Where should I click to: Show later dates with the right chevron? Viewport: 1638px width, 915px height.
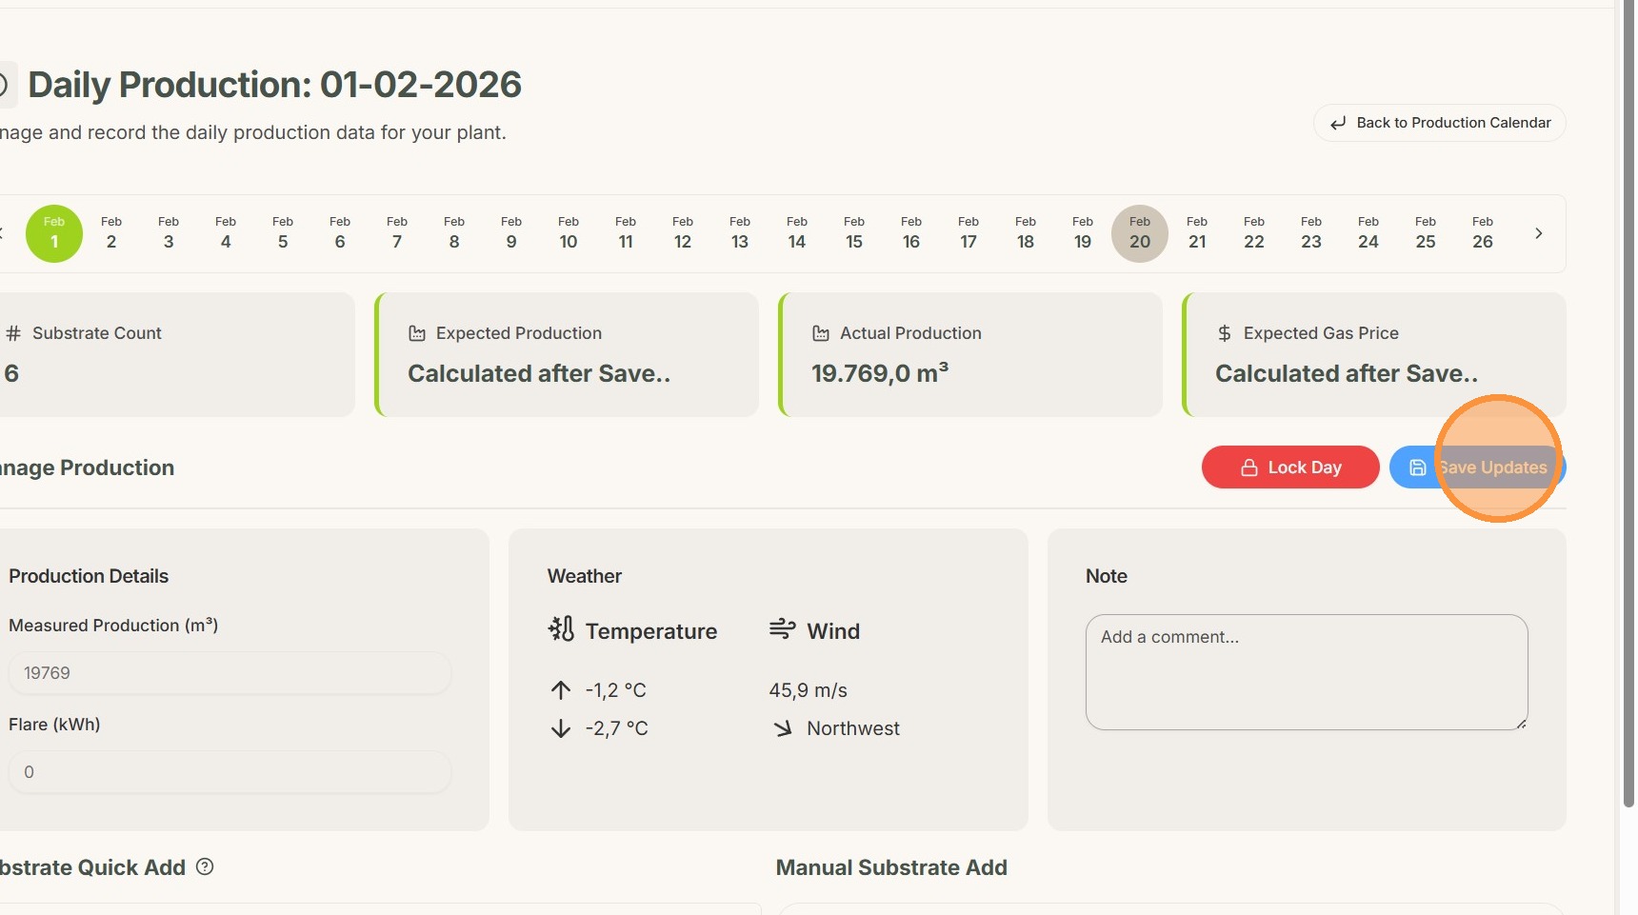click(x=1538, y=233)
